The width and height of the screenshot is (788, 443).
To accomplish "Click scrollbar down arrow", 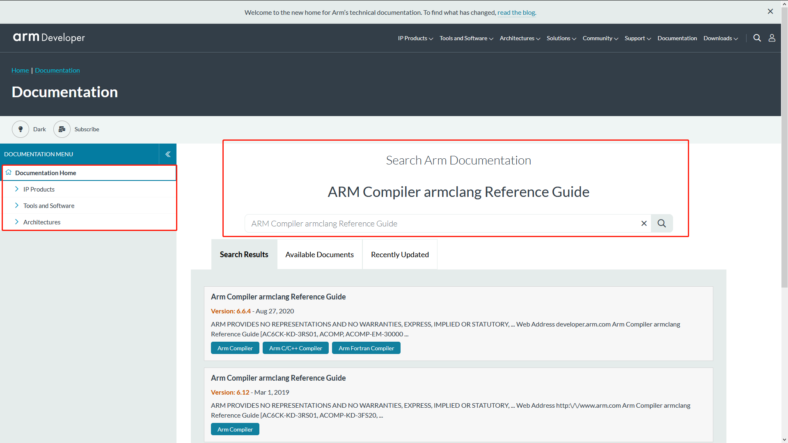I will pyautogui.click(x=784, y=439).
